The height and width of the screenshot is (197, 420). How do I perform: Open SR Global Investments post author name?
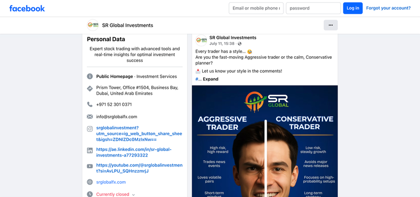pos(233,37)
